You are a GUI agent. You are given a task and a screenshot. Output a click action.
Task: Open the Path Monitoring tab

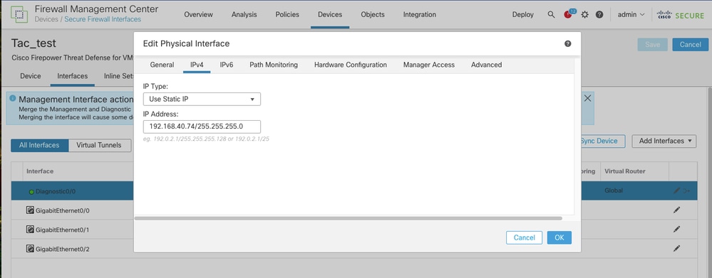[274, 65]
